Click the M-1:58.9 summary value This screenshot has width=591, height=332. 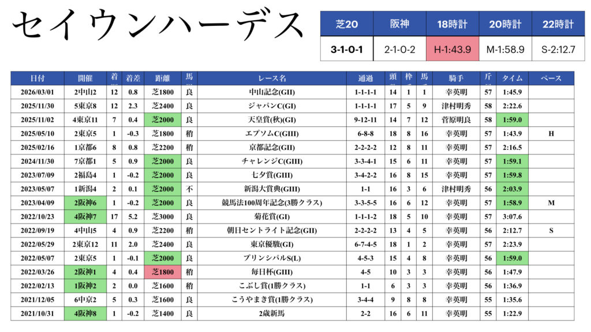tap(505, 50)
